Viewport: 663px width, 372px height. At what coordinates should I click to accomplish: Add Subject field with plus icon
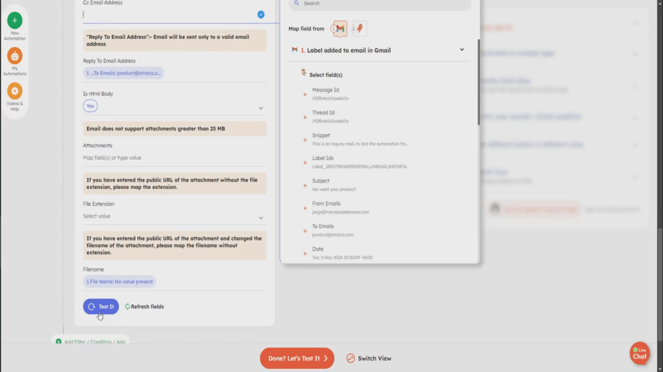pyautogui.click(x=305, y=186)
